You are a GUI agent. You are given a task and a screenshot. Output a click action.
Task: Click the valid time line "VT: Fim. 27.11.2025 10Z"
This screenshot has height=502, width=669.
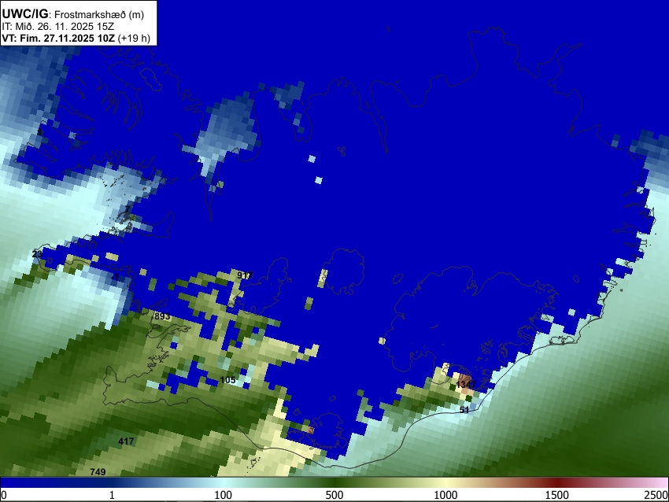pyautogui.click(x=58, y=38)
